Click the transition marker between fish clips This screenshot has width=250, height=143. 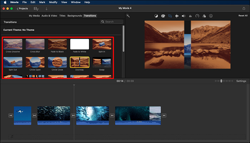(x=73, y=115)
